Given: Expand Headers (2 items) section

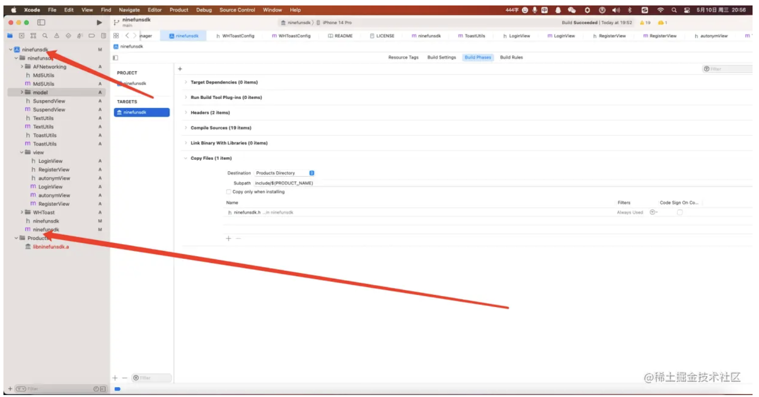Looking at the screenshot, I should click(x=186, y=112).
